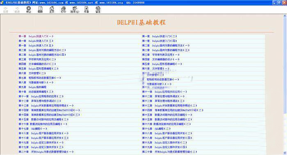Open 第十二章 异常处理与程序调试(一)

(x=163, y=96)
